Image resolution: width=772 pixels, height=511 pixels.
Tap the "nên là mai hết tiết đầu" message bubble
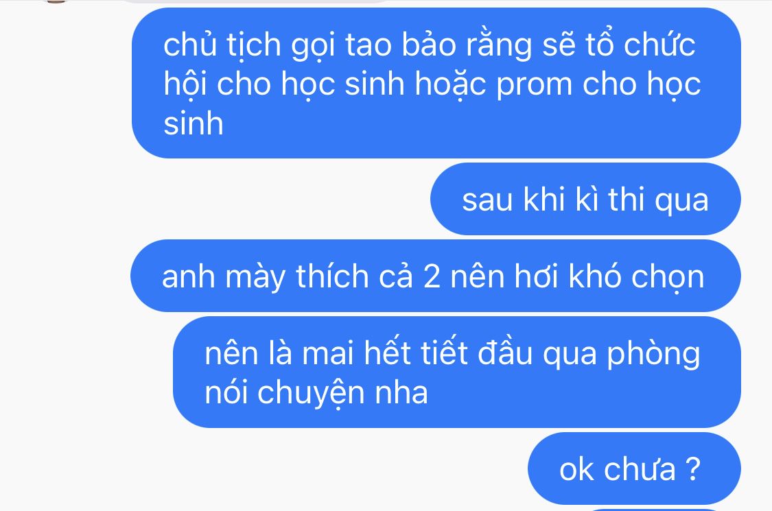[x=457, y=372]
